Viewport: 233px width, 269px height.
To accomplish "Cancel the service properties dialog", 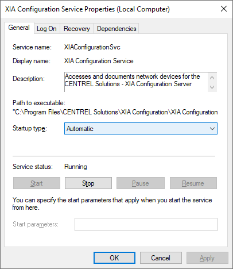I will coord(161,258).
